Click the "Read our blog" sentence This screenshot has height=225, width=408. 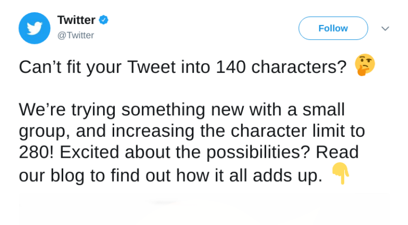189,164
